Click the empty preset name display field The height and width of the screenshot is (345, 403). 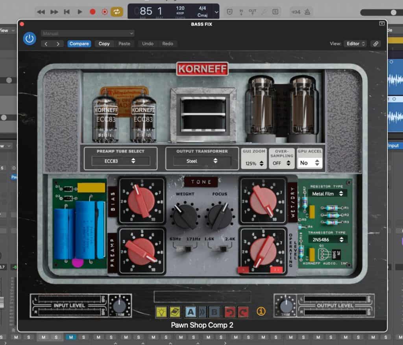tap(202, 297)
